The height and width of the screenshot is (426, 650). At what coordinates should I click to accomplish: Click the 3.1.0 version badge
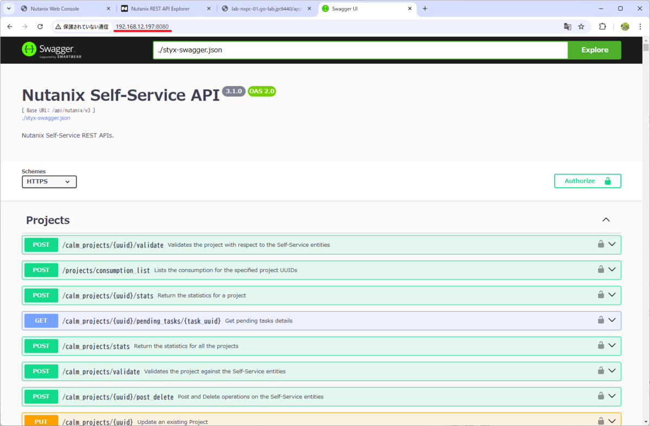(233, 91)
